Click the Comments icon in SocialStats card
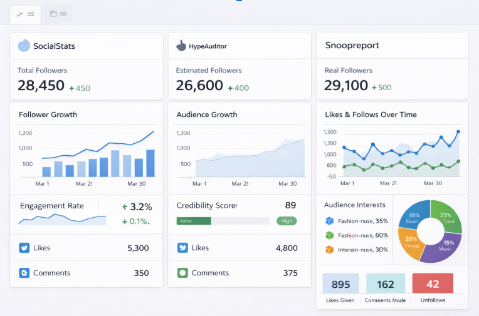Viewport: 479px width, 316px height. point(24,273)
